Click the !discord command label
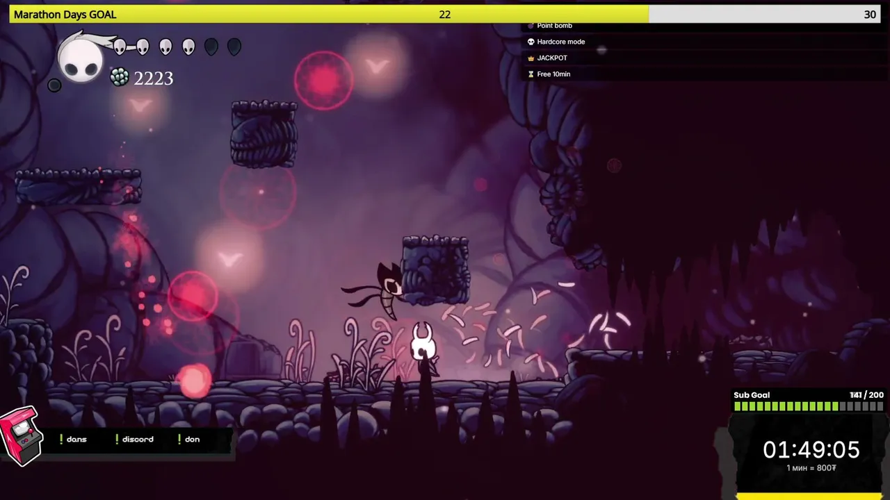 point(135,440)
